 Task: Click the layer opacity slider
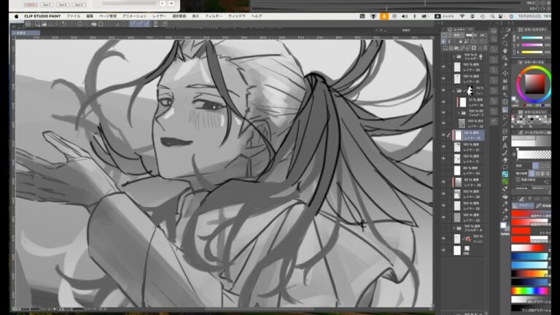point(471,35)
